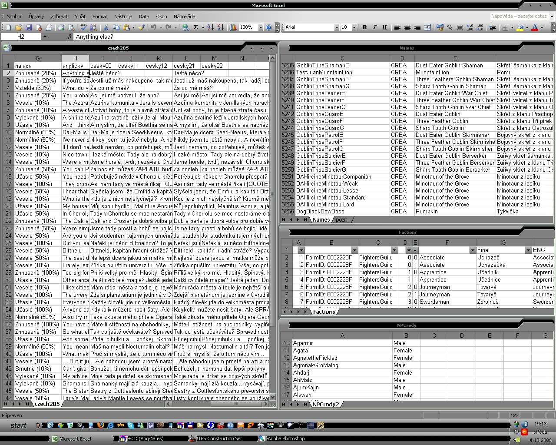
Task: Copy selection with the Copy icon
Action: click(x=116, y=27)
